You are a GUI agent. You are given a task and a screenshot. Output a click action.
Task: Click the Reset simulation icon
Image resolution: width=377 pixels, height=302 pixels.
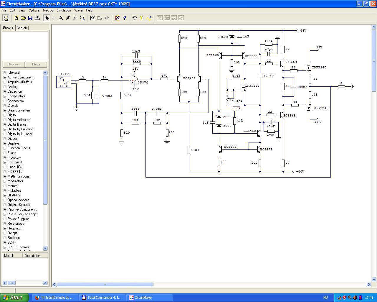[x=135, y=18]
